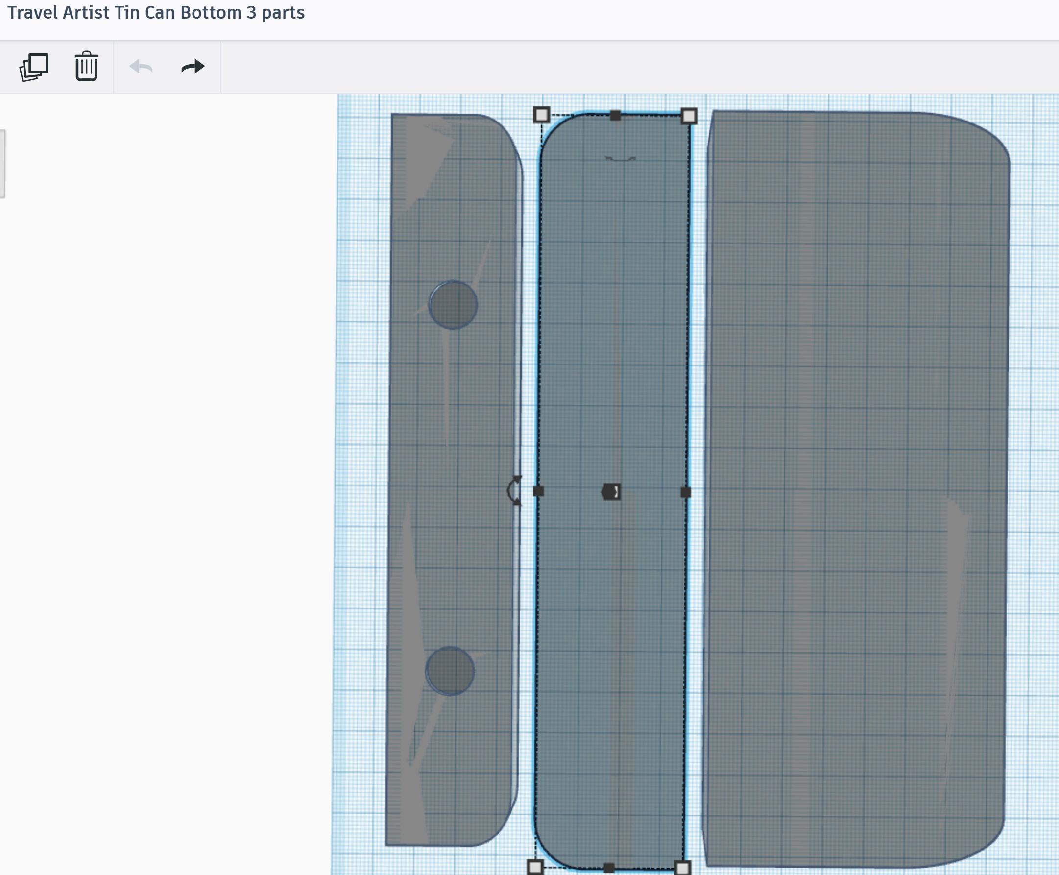Click the top-left corner resize handle
The height and width of the screenshot is (875, 1059).
point(542,115)
